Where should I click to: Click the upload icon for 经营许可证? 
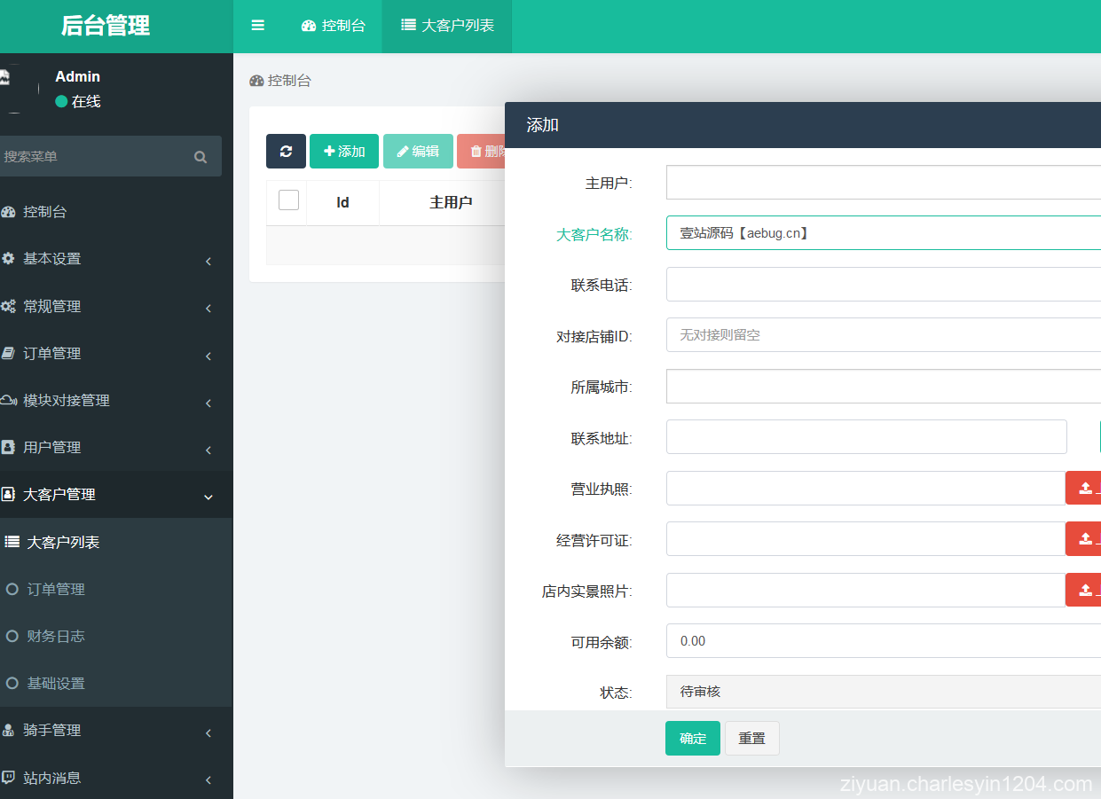coord(1084,538)
